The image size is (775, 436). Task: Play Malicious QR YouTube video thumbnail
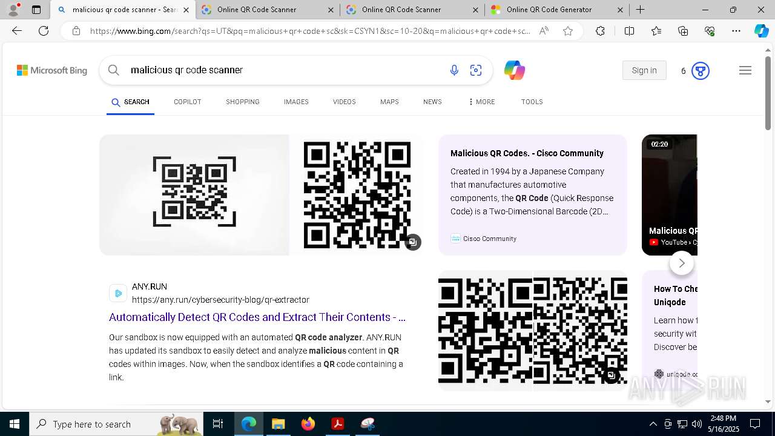pyautogui.click(x=670, y=195)
